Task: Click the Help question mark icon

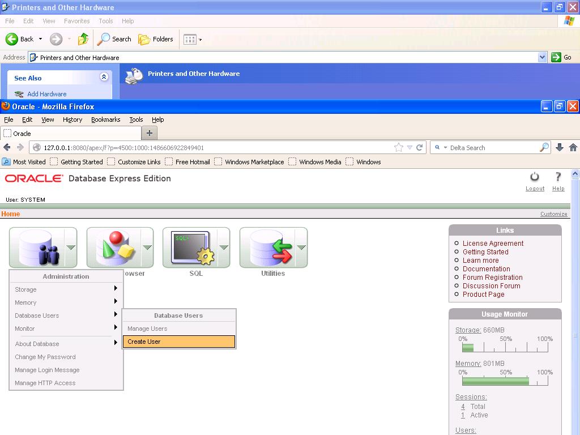Action: [558, 177]
